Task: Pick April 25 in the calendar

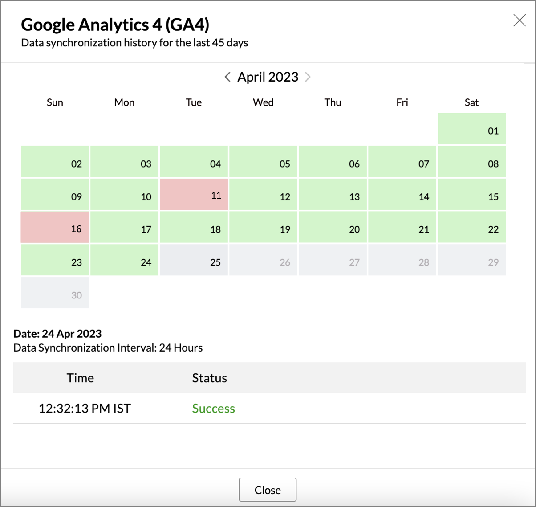Action: click(x=194, y=260)
